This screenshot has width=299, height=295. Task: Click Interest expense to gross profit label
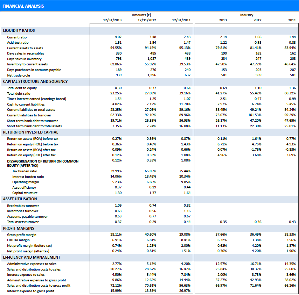click(30, 291)
